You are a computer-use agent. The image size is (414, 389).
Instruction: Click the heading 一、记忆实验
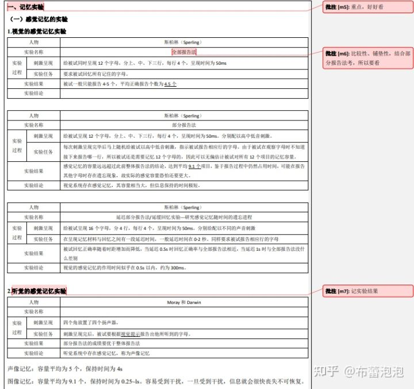click(x=26, y=7)
